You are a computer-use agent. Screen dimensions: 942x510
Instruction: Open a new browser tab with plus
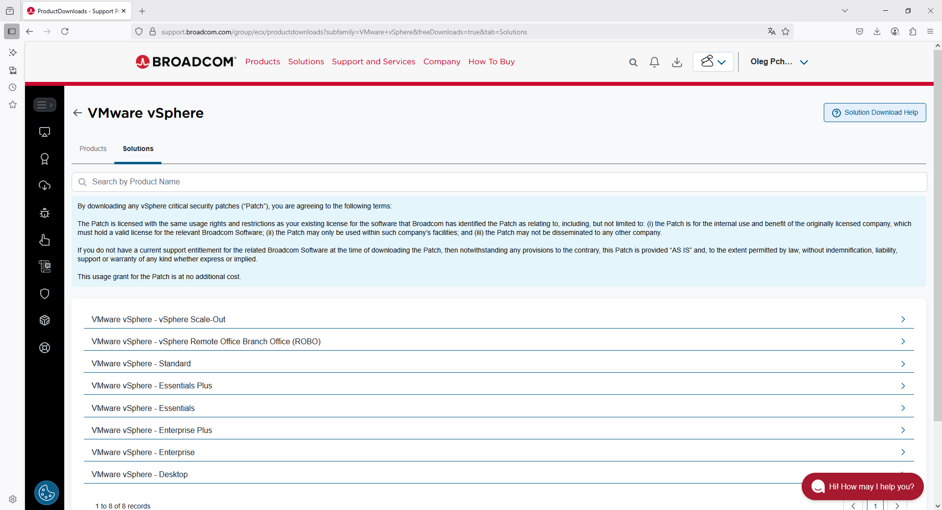pyautogui.click(x=142, y=11)
